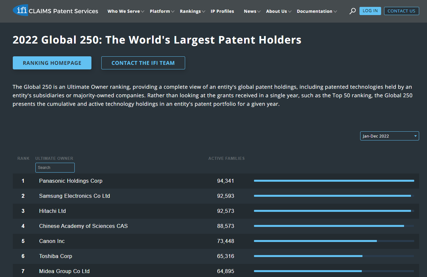The width and height of the screenshot is (427, 277).
Task: Click the 73,448 active families value
Action: point(225,241)
